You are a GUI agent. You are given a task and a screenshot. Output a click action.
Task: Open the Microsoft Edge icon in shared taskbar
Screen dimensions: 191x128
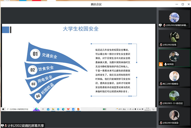(x=63, y=109)
